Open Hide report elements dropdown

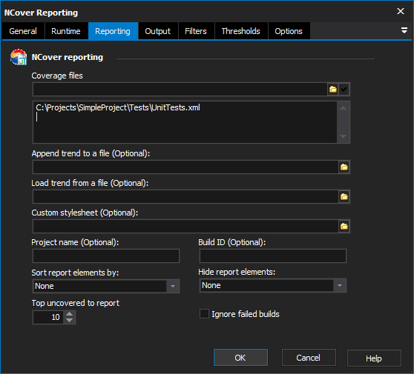(x=340, y=285)
